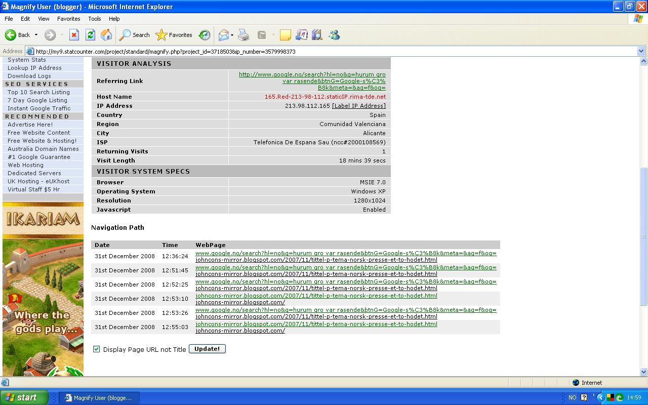This screenshot has width=648, height=405.
Task: Click the NO language indicator in the tray
Action: (572, 397)
